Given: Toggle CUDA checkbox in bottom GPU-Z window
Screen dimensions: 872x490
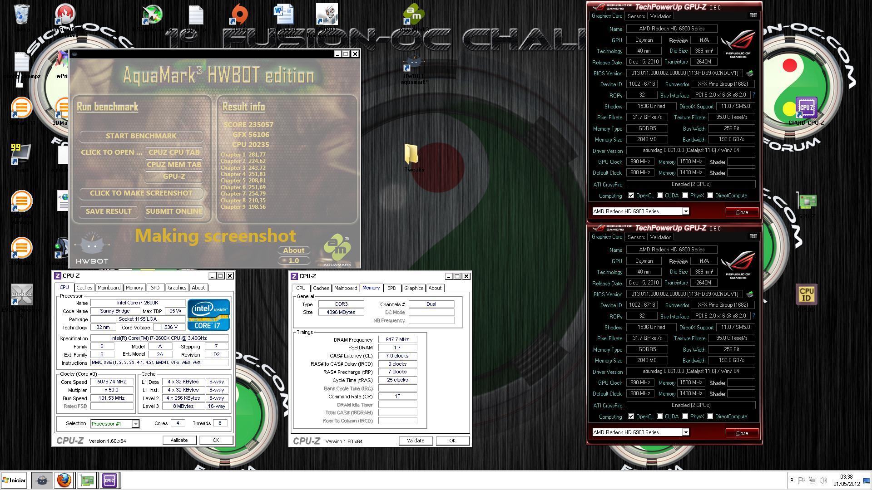Looking at the screenshot, I should click(659, 416).
